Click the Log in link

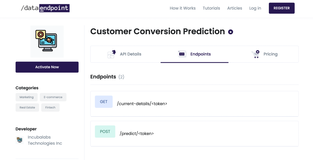pyautogui.click(x=255, y=8)
